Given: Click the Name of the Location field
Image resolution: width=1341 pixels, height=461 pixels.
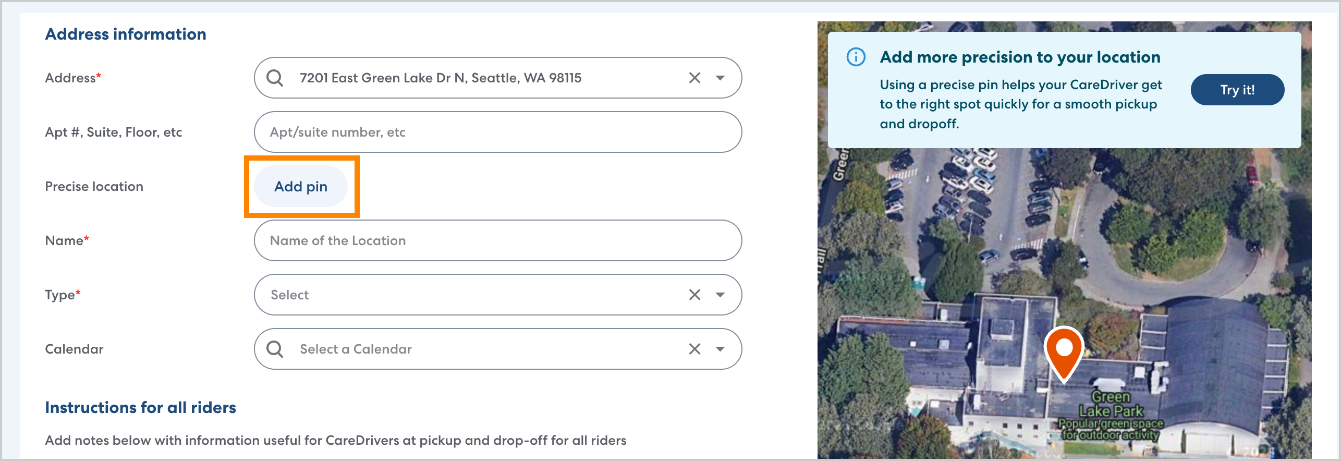Looking at the screenshot, I should (497, 241).
